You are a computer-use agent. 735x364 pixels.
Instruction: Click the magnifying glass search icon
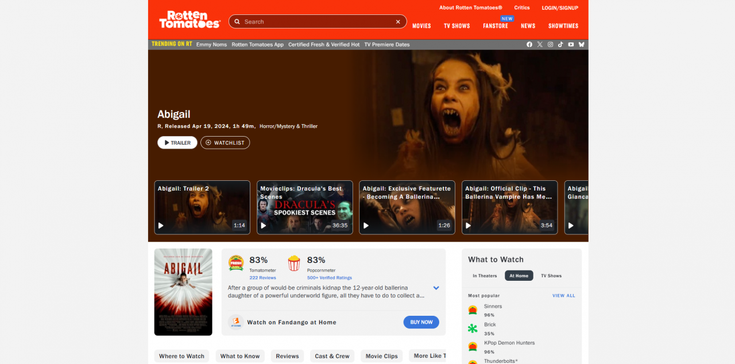[x=237, y=22]
